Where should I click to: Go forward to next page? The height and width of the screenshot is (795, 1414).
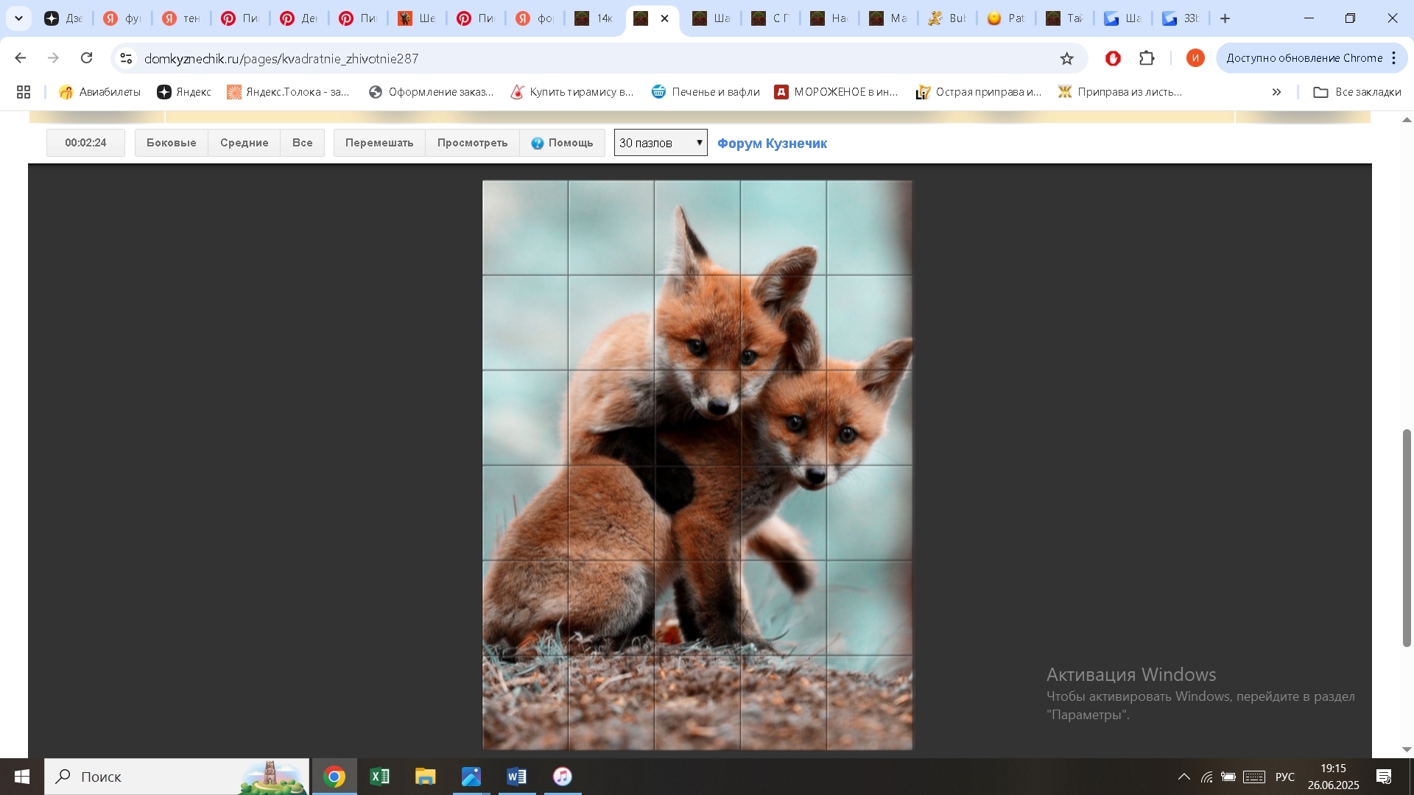tap(53, 58)
